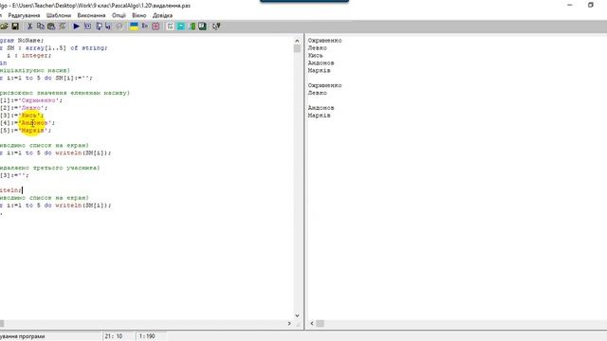This screenshot has height=341, width=607.
Task: Click the grayed icon right of paste
Action: (62, 27)
